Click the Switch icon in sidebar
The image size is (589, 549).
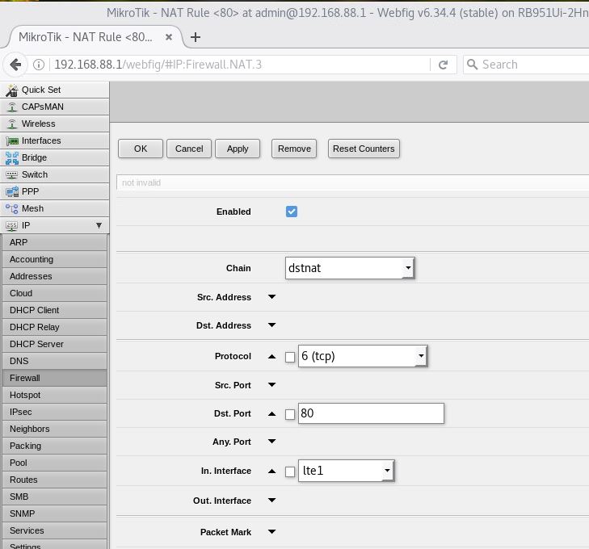tap(11, 175)
